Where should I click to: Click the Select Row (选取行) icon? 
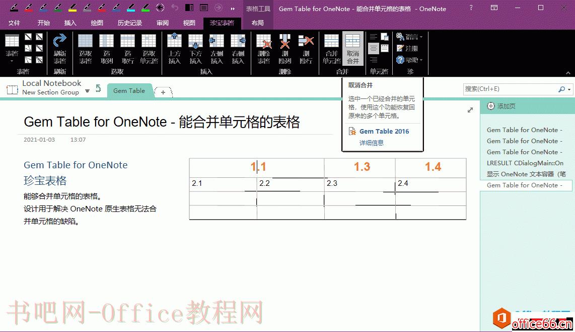(127, 48)
